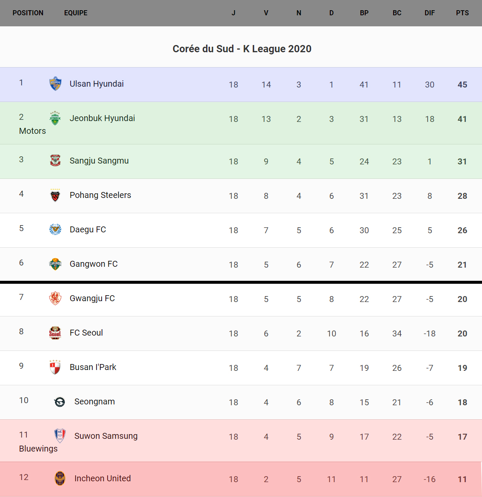Click the Ulsan Hyundai club crest
482x497 pixels.
[55, 84]
